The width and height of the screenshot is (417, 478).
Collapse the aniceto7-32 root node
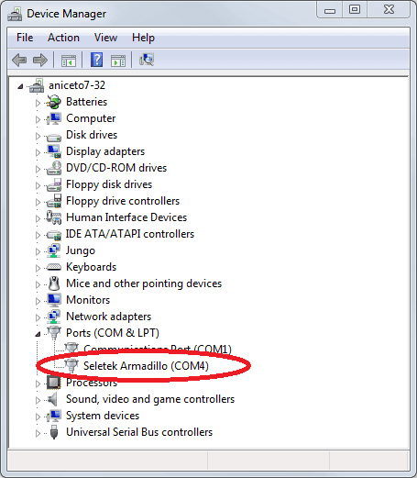coord(20,86)
